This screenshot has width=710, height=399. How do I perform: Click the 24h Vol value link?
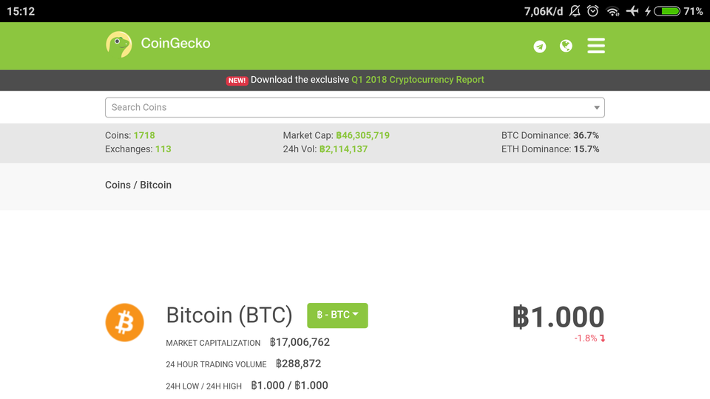[x=343, y=149]
